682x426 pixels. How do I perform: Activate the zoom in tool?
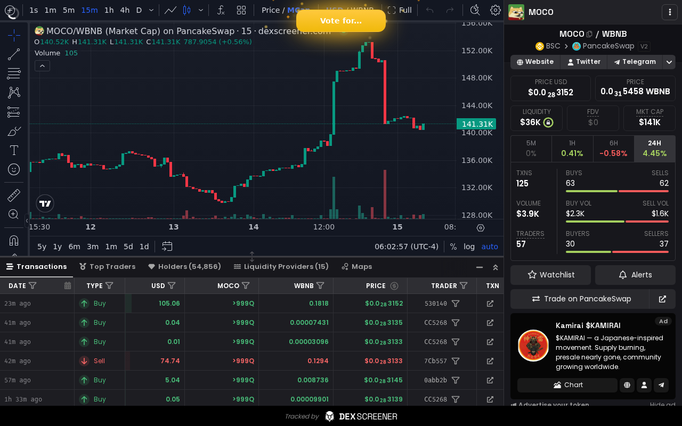14,214
